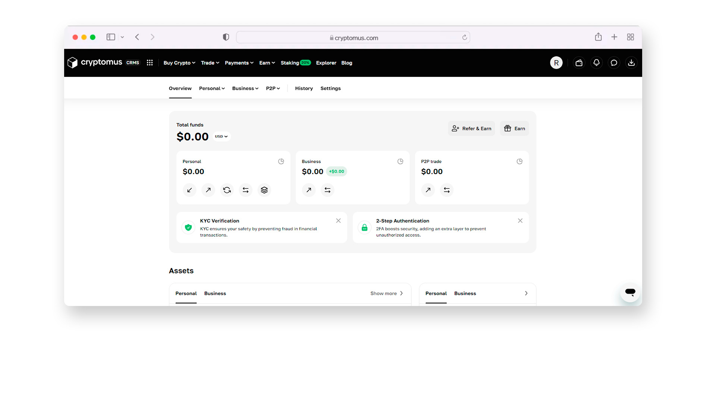The image size is (716, 403).
Task: Open the support chat bubble widget
Action: click(630, 292)
